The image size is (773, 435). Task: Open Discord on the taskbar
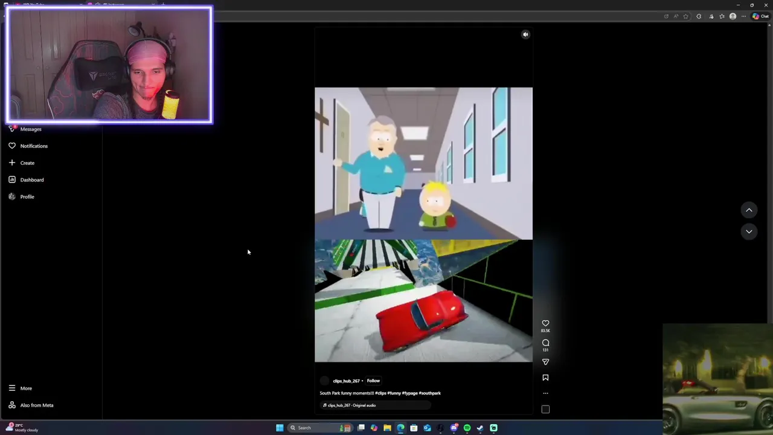[454, 428]
